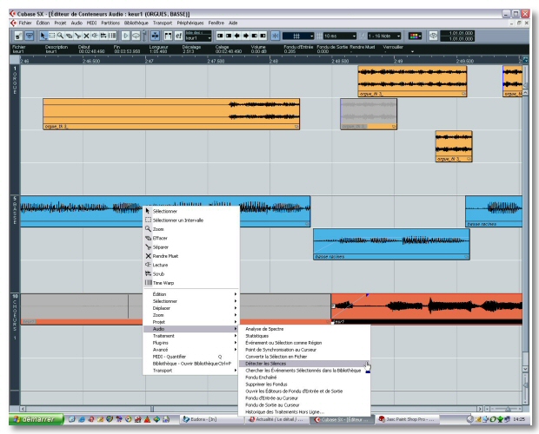539x434 pixels.
Task: Choose the Time Warp tool in toolbar
Action: pyautogui.click(x=112, y=36)
